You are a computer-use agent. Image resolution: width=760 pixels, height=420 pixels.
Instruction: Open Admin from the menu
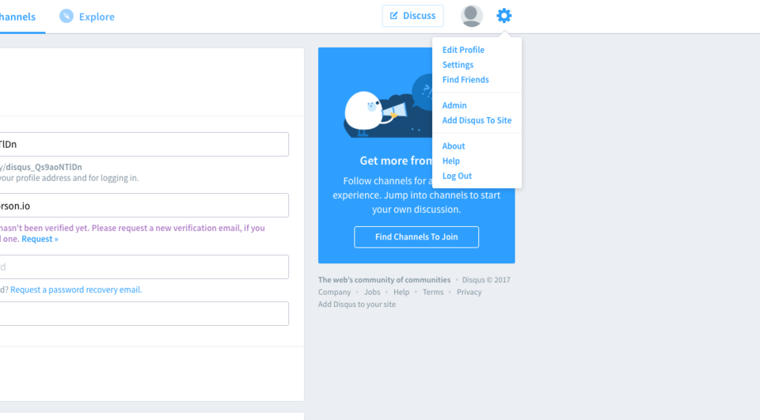454,106
